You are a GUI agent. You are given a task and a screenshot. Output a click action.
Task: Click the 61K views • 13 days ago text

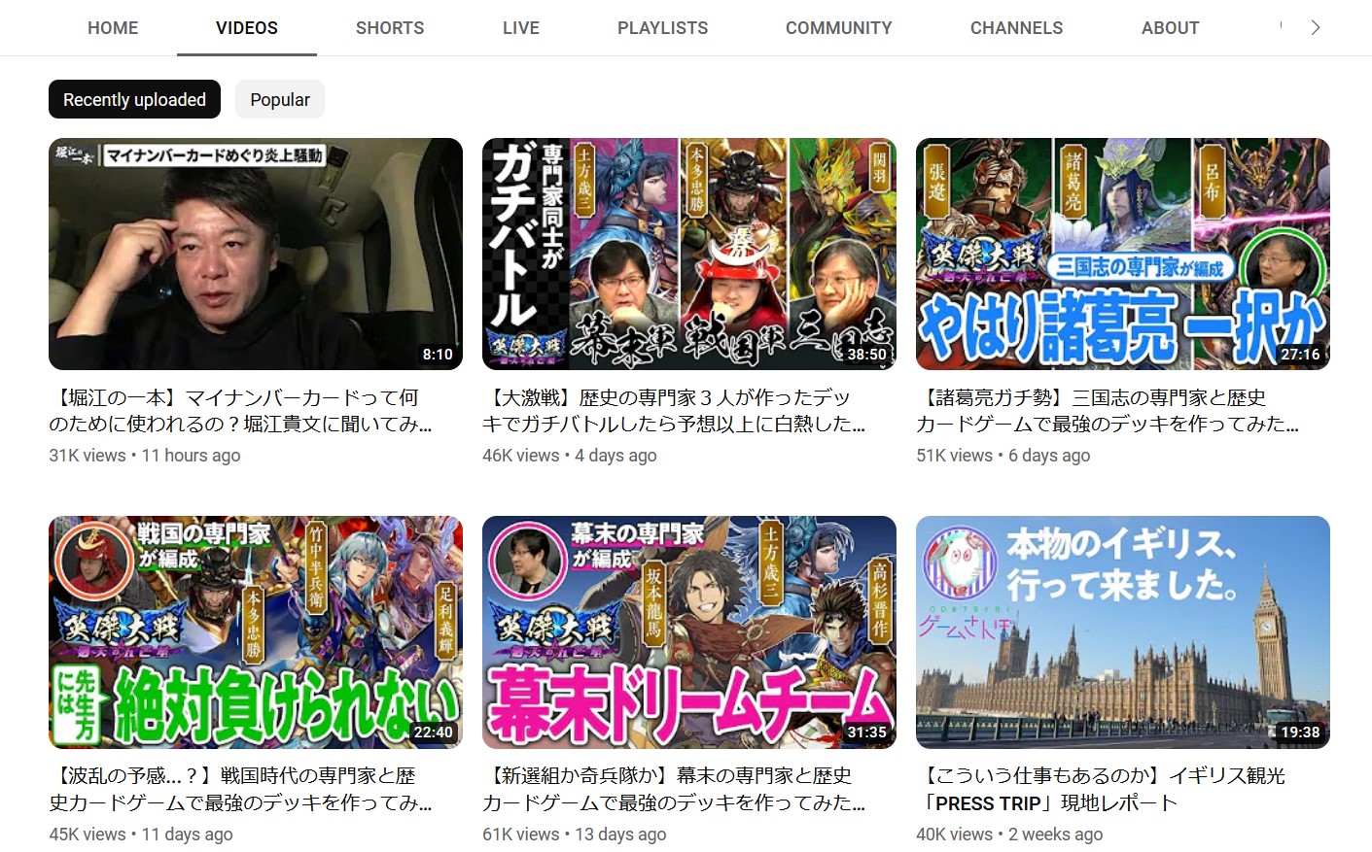coord(575,835)
